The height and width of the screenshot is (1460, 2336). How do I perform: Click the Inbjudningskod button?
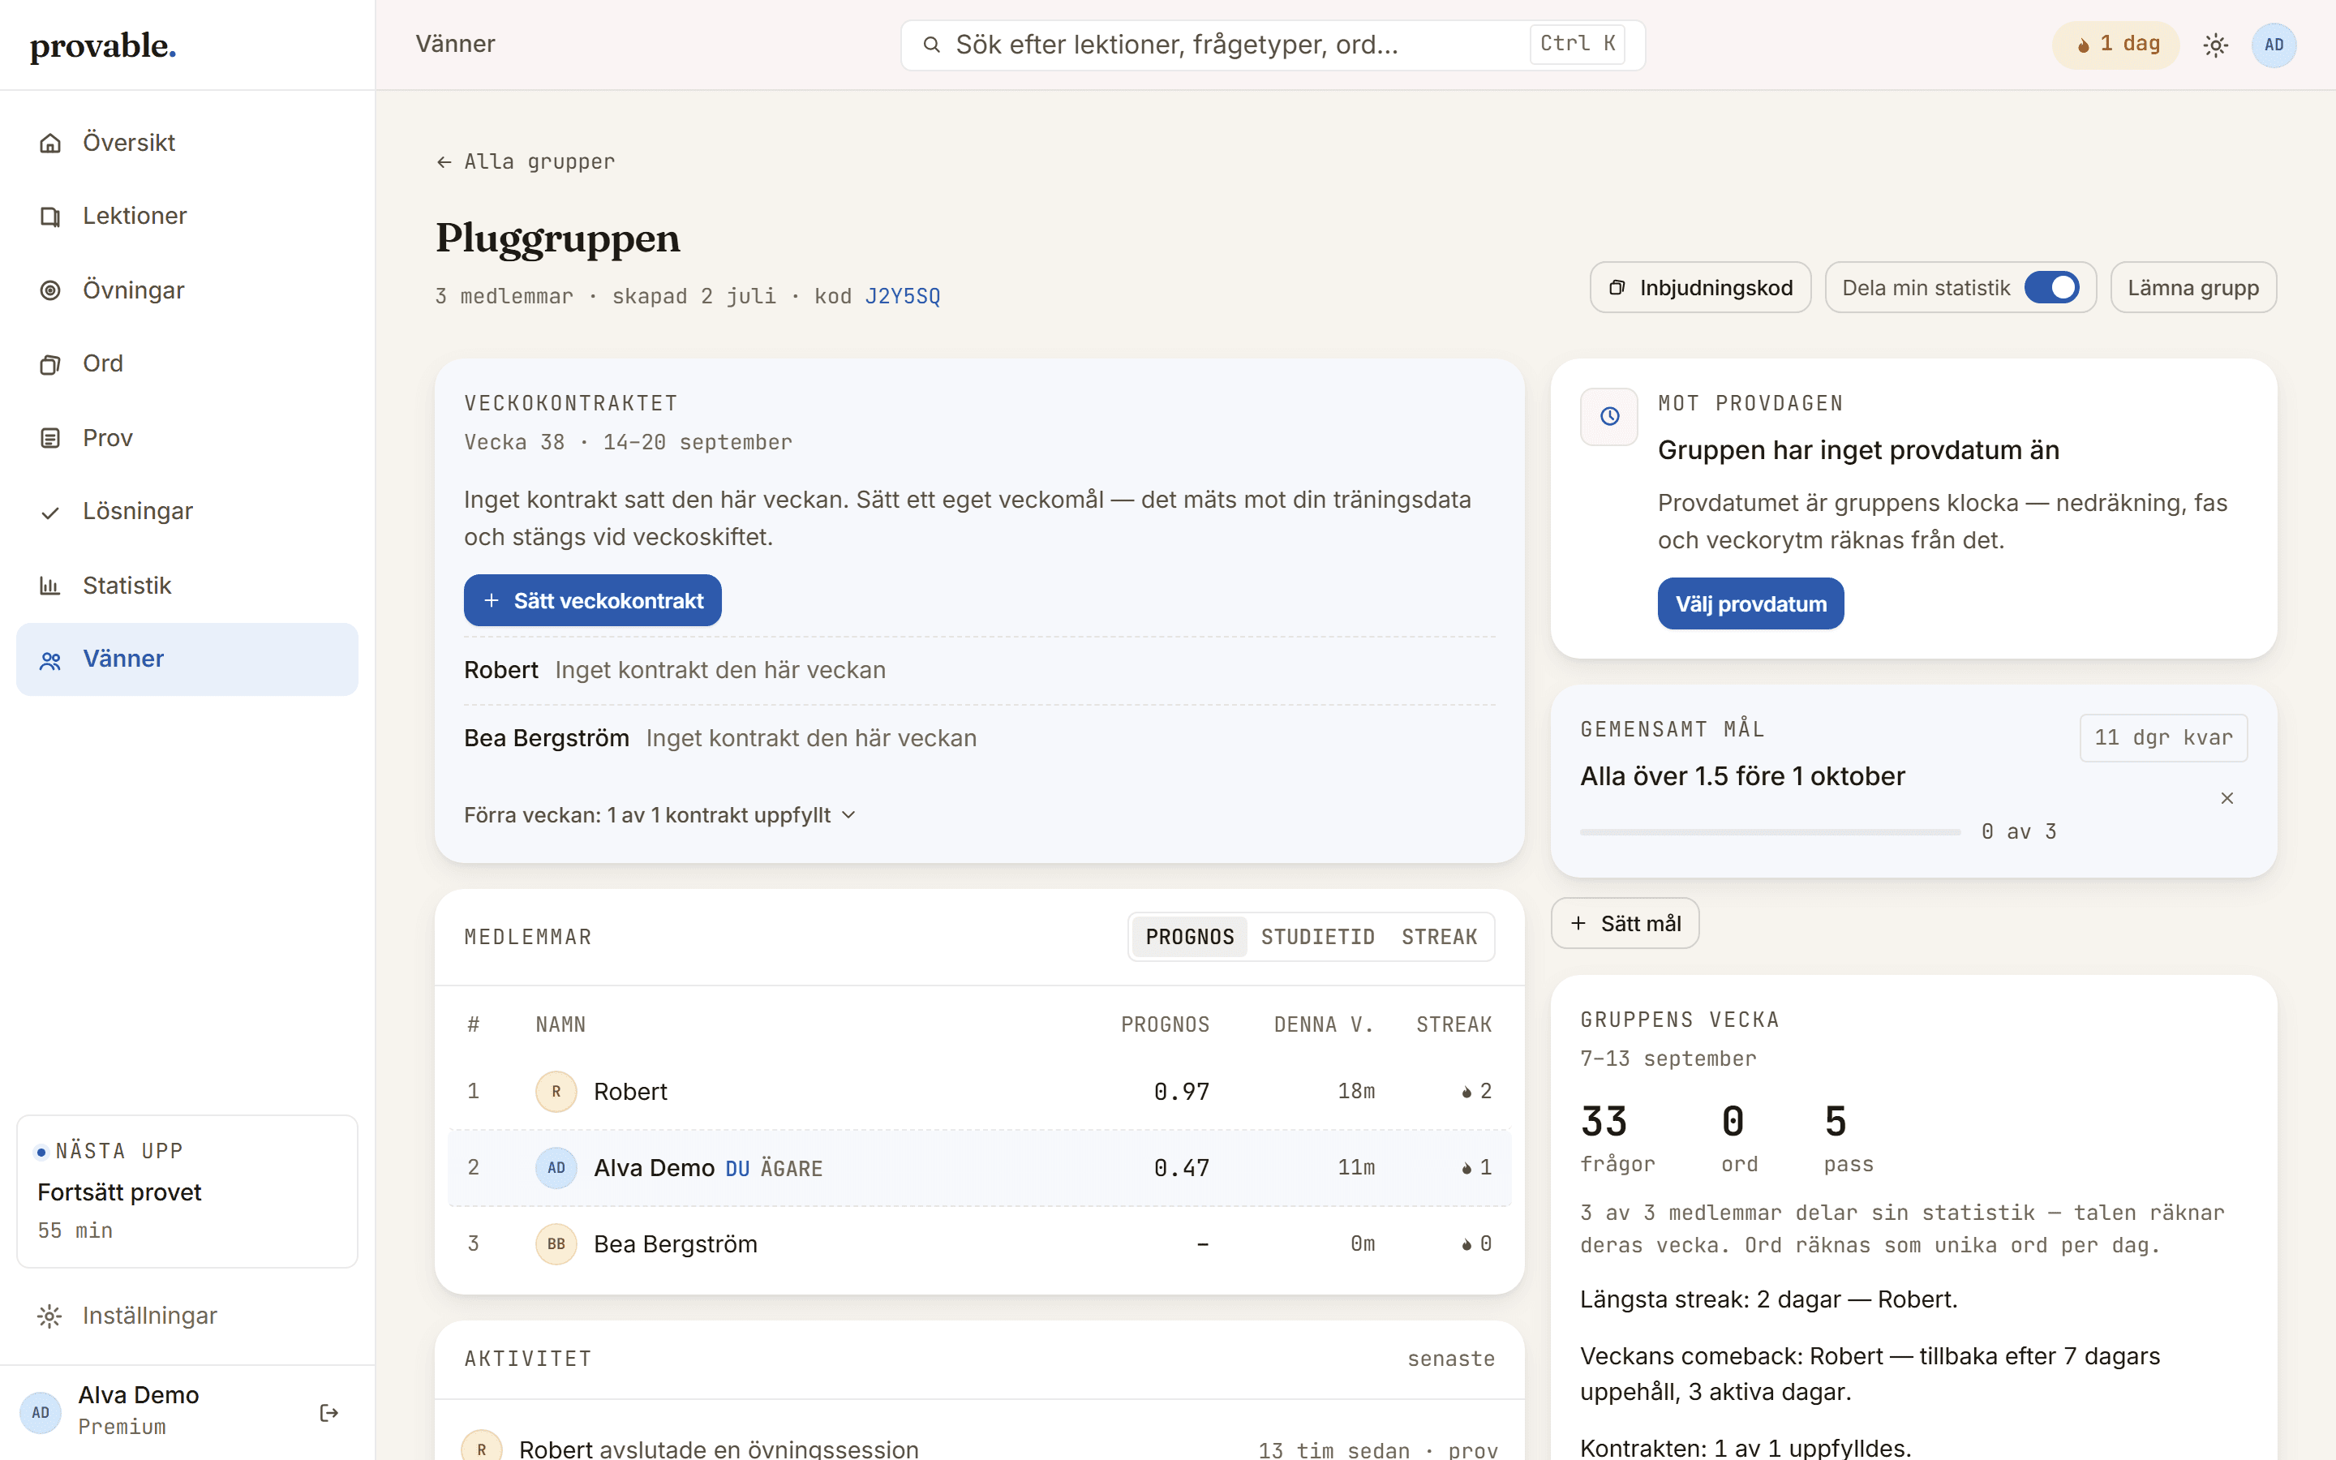tap(1701, 288)
